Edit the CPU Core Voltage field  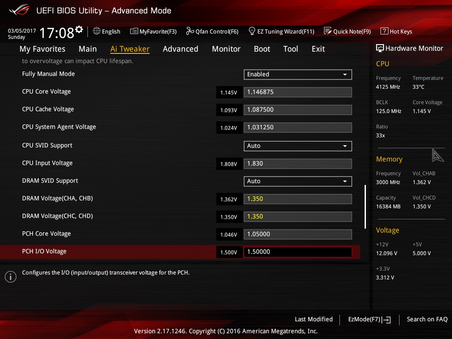(x=298, y=92)
